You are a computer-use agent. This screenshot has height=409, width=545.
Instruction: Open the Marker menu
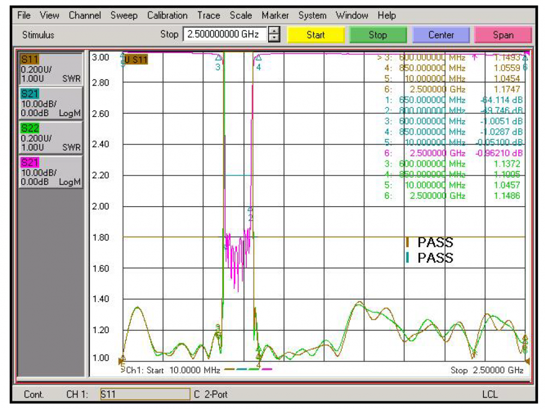point(275,15)
